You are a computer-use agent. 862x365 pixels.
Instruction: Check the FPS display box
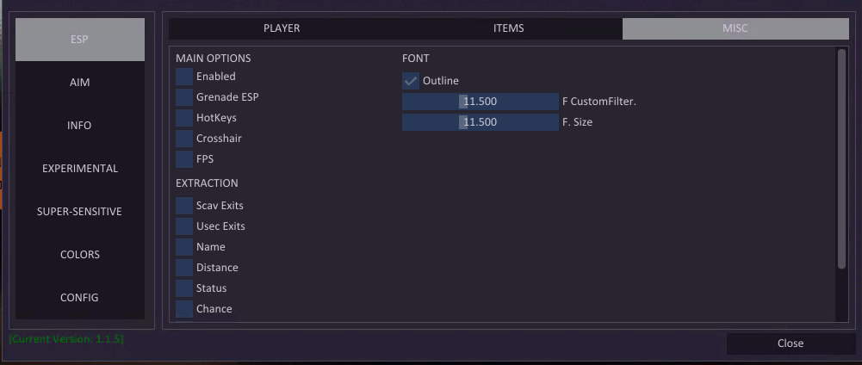coord(184,159)
